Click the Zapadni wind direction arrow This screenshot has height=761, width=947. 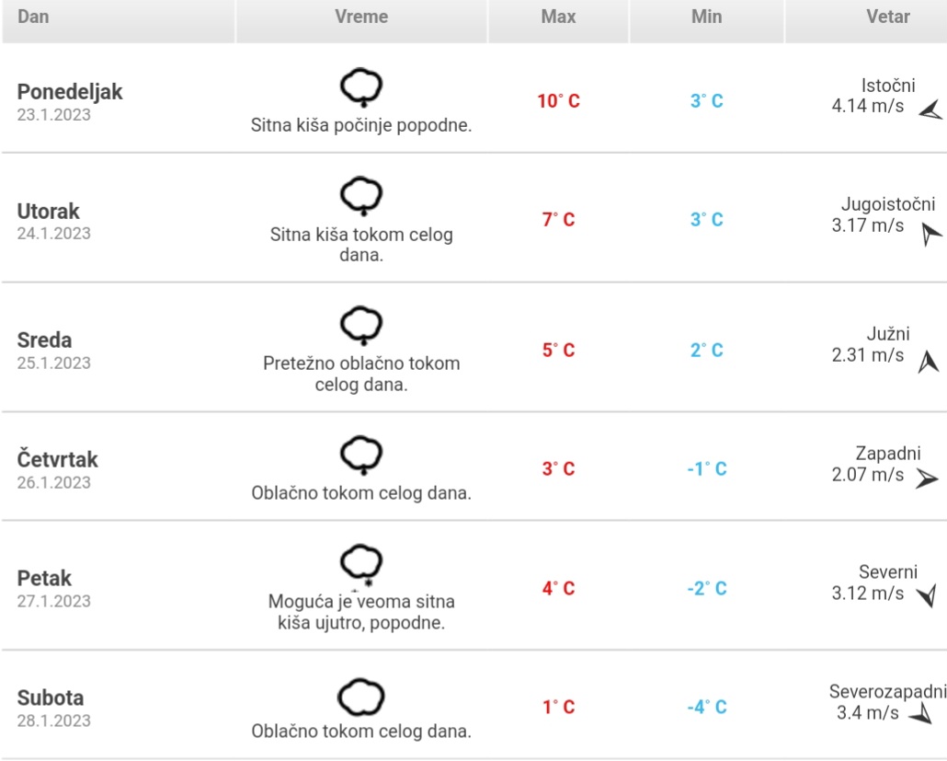click(927, 479)
